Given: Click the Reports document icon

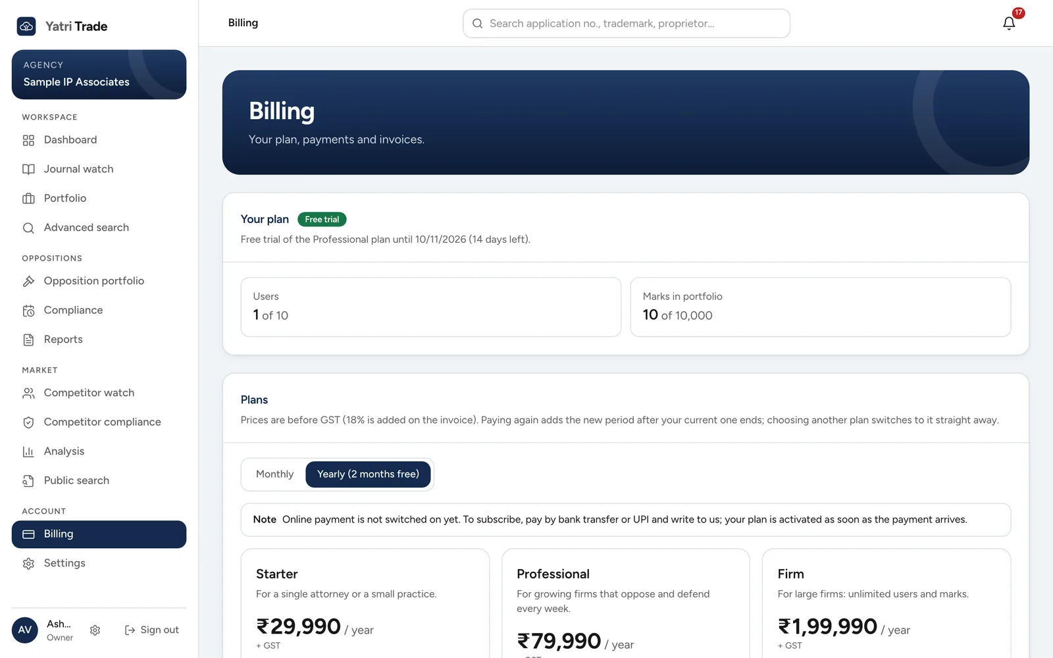Looking at the screenshot, I should tap(28, 340).
